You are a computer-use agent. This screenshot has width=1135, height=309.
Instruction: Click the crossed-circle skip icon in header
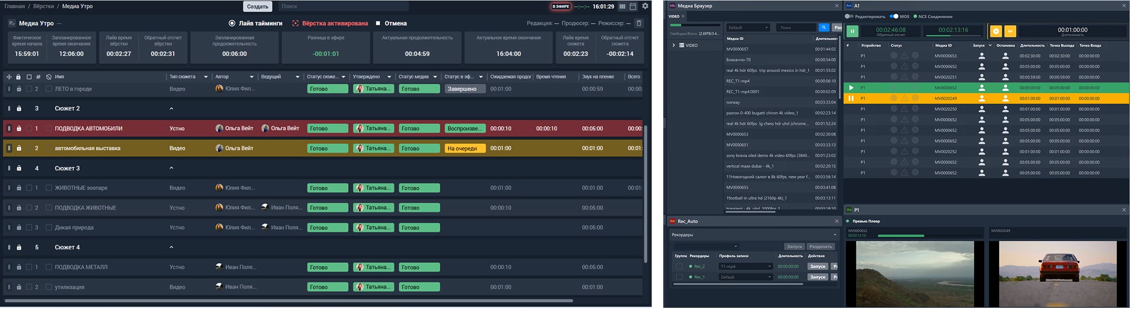48,77
